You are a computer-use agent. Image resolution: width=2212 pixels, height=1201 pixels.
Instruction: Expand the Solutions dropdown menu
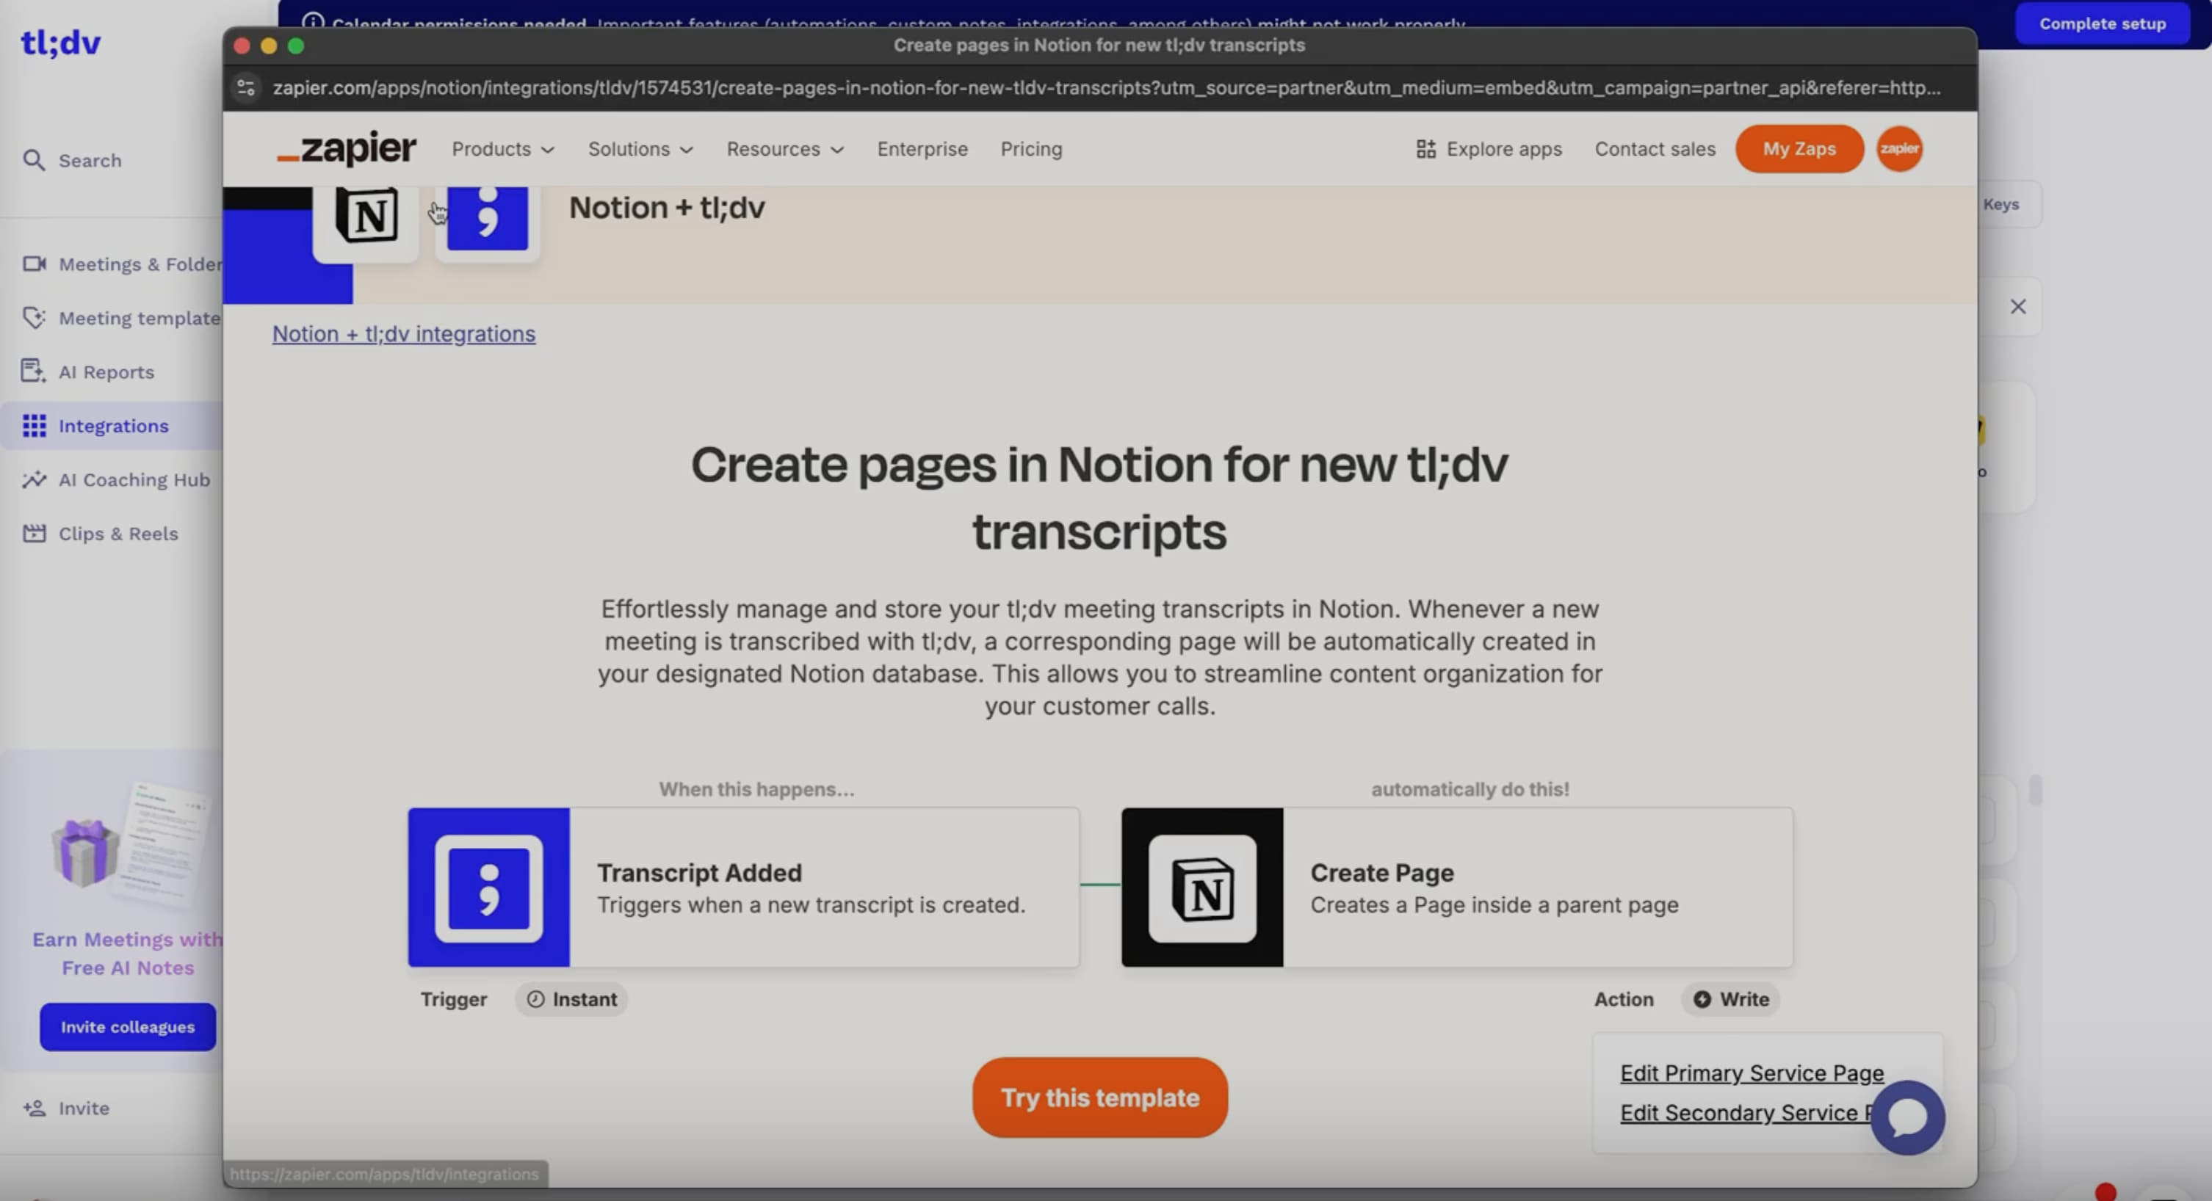tap(640, 149)
